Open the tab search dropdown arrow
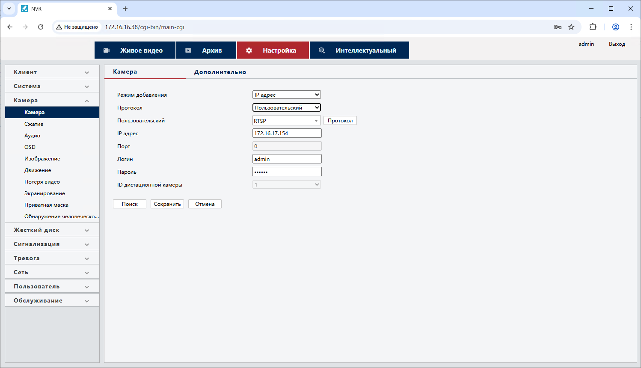The width and height of the screenshot is (641, 368). [9, 9]
